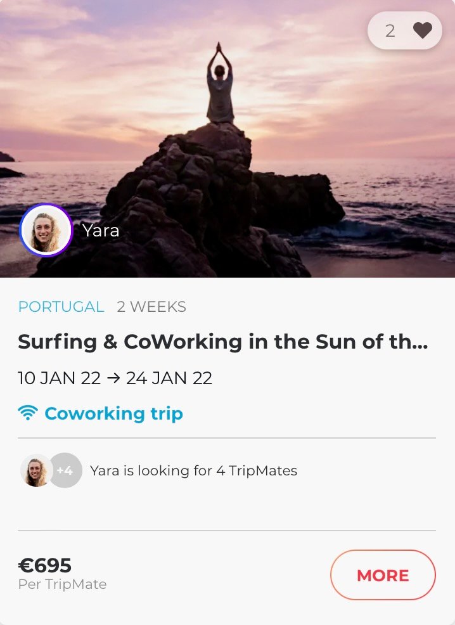Image resolution: width=455 pixels, height=625 pixels.
Task: Click the start date 10 JAN 22
Action: pyautogui.click(x=60, y=378)
